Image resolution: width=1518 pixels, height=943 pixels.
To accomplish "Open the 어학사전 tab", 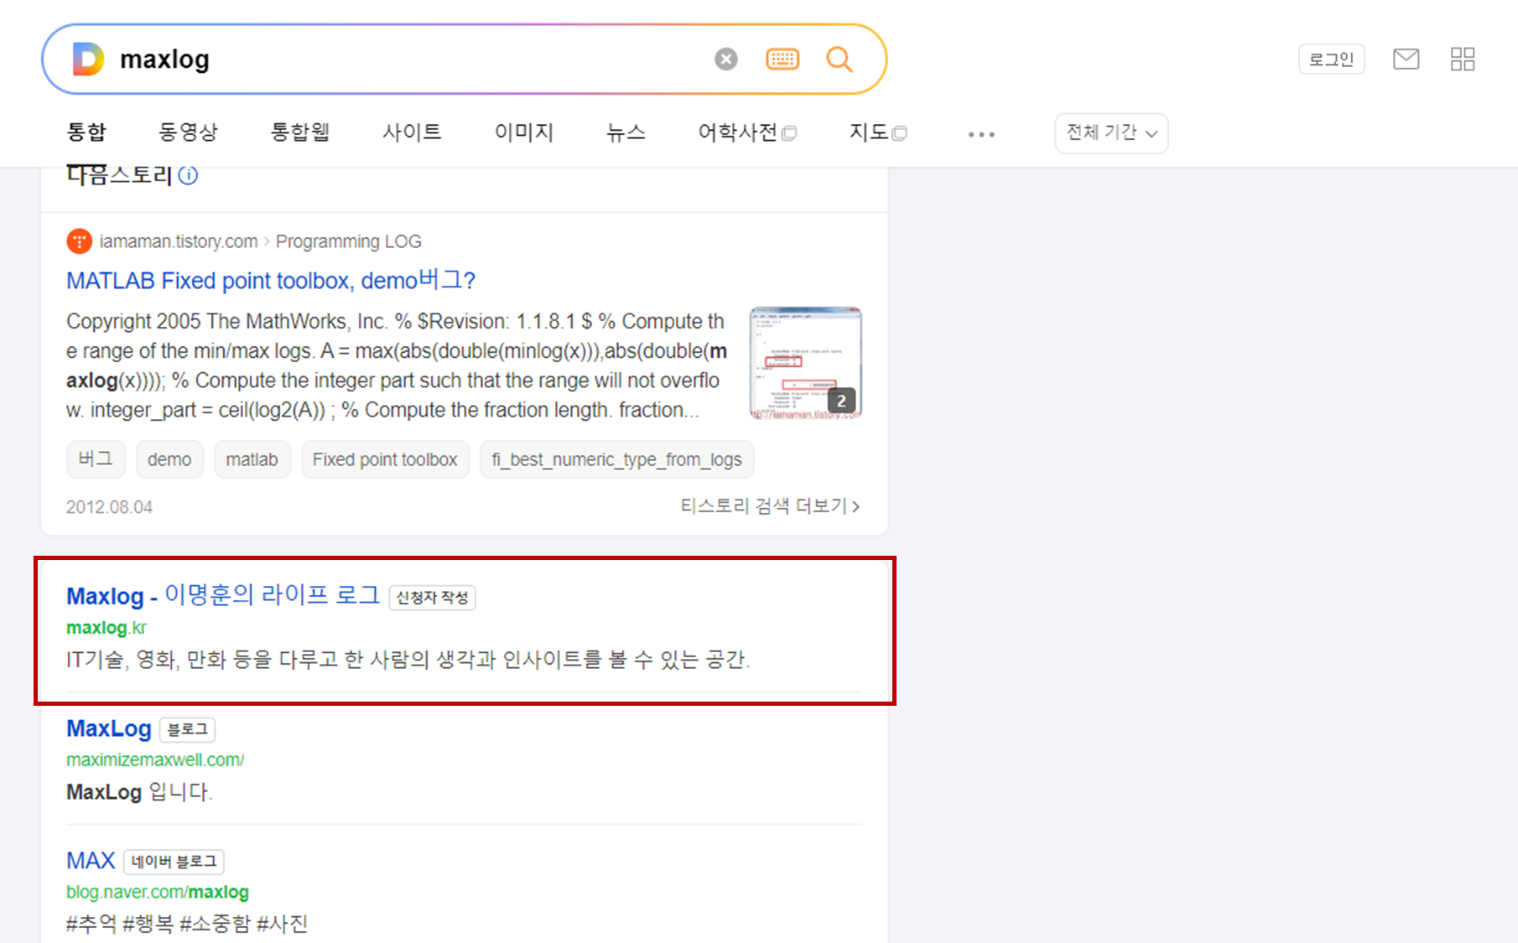I will coord(747,132).
